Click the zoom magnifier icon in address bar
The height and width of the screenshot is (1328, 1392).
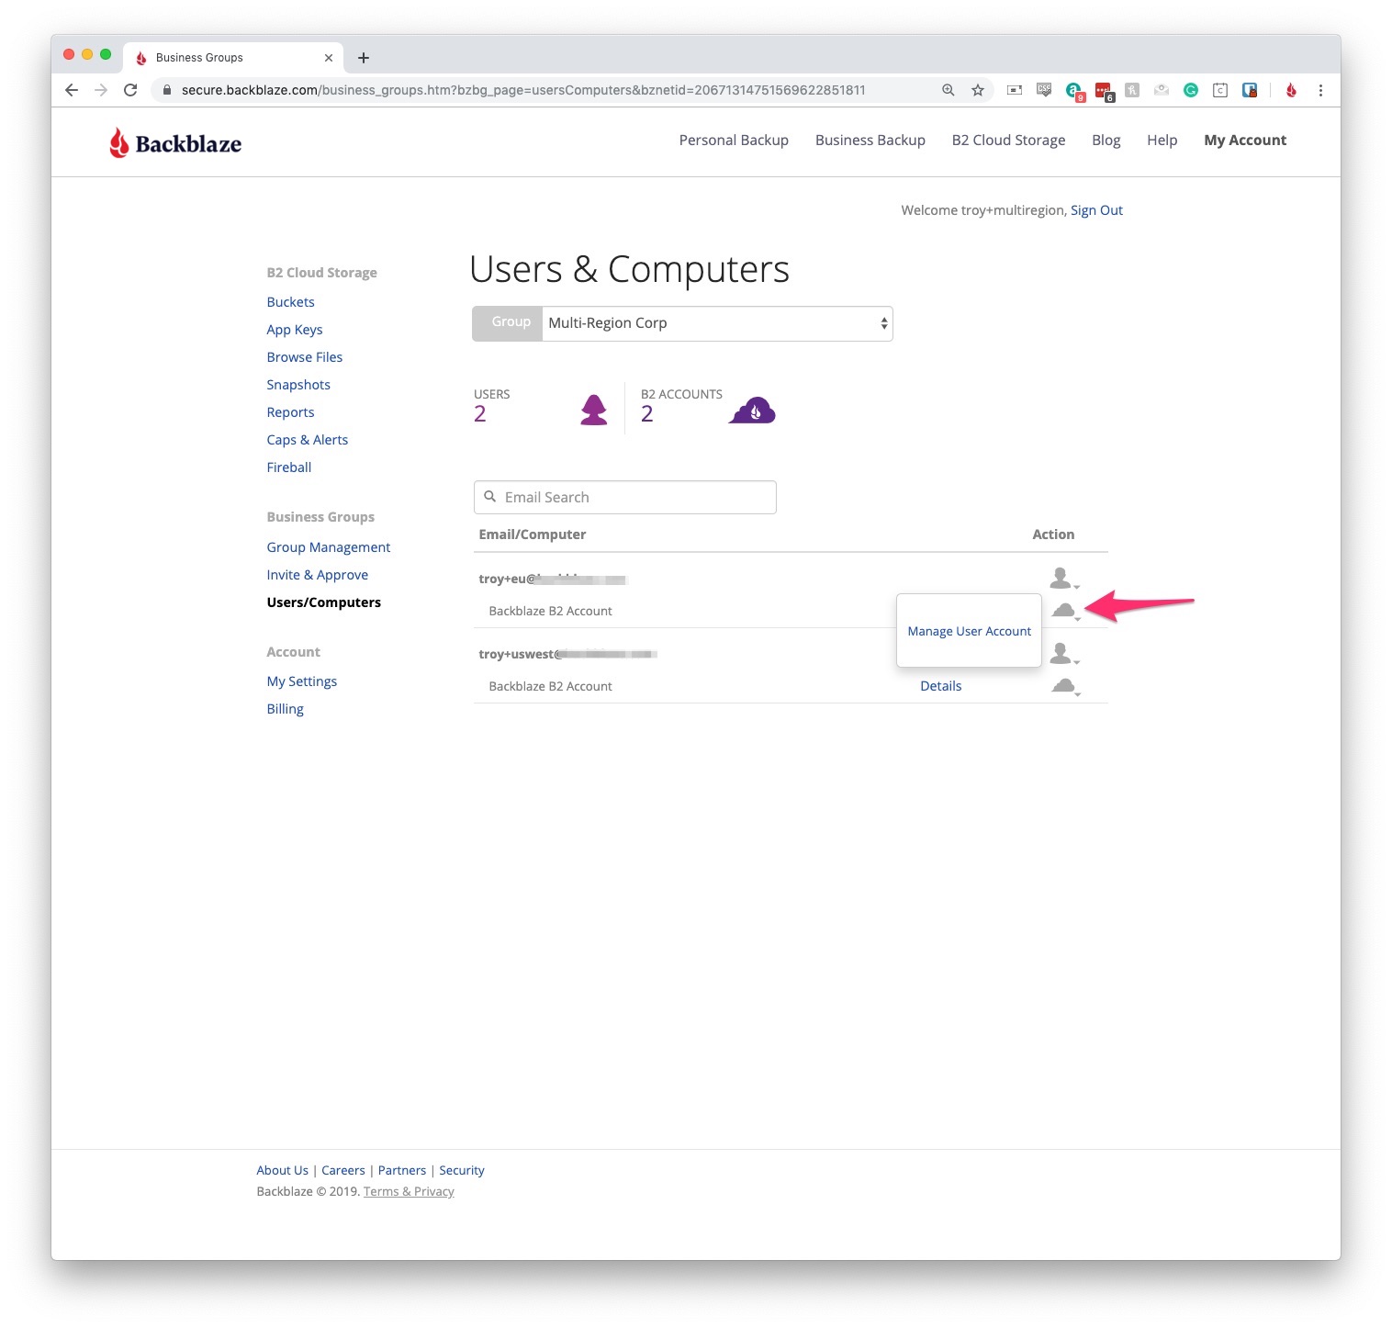pyautogui.click(x=949, y=90)
